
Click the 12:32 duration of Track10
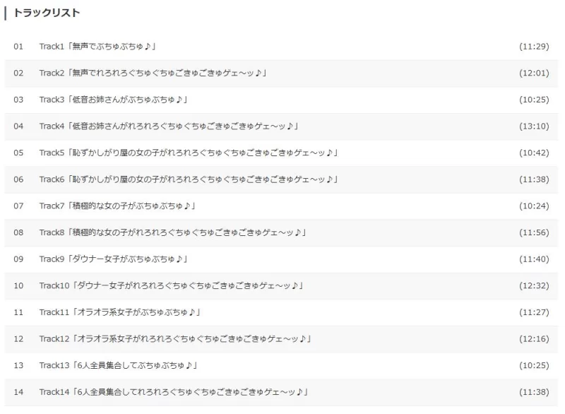coord(534,285)
